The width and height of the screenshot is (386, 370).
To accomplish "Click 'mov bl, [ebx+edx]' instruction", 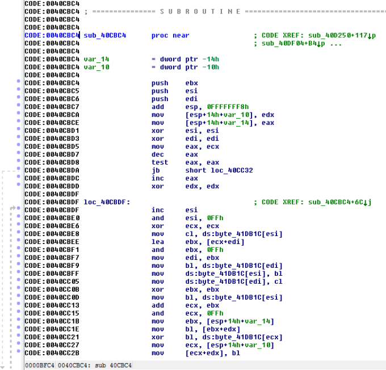I will click(x=196, y=329).
